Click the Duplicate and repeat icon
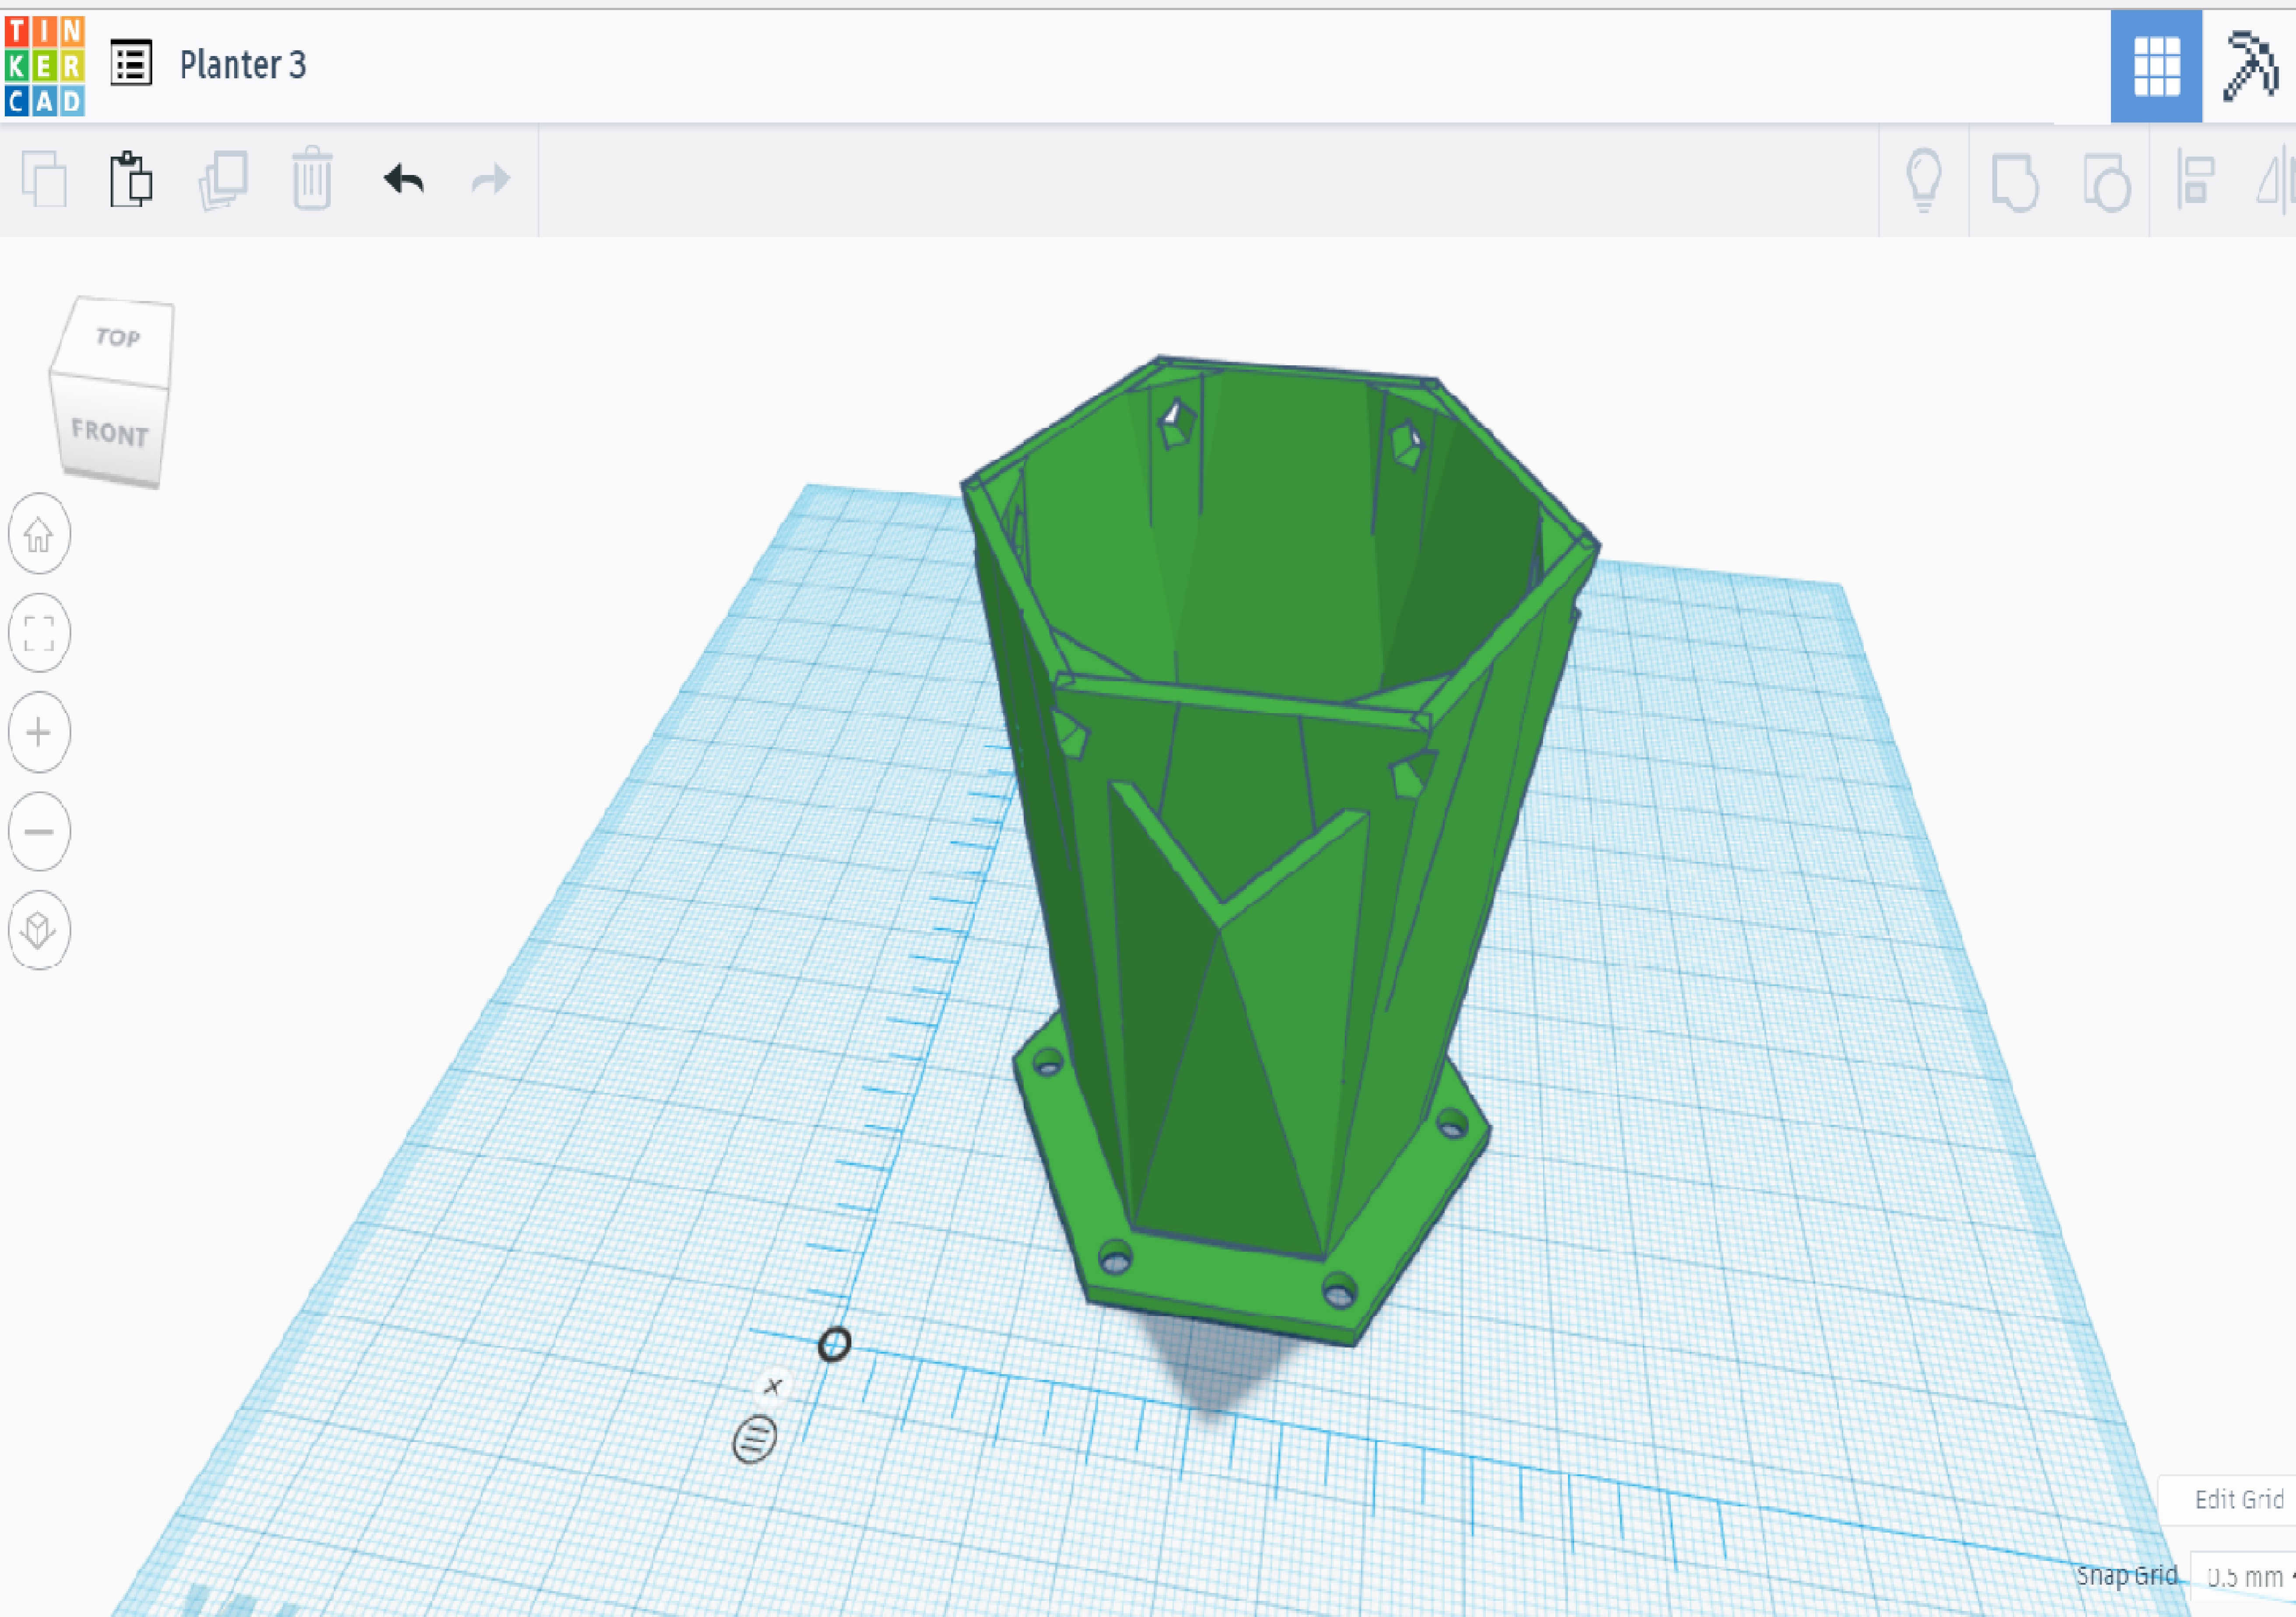Viewport: 2296px width, 1617px height. pos(223,180)
